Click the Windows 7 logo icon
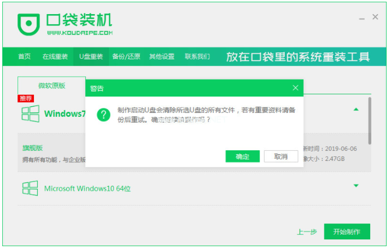390x249 pixels. click(x=30, y=113)
